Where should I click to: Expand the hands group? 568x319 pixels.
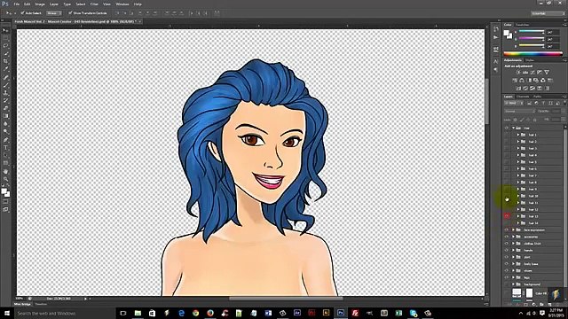513,250
